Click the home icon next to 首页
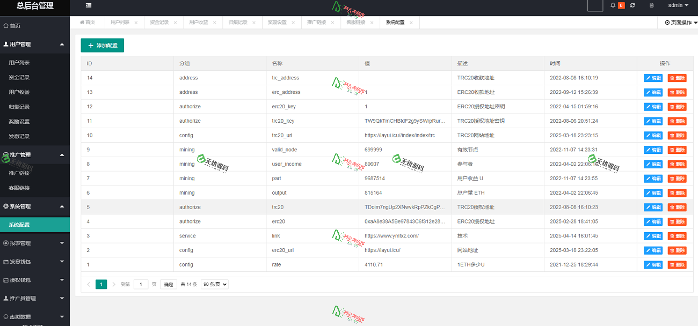 pos(5,25)
